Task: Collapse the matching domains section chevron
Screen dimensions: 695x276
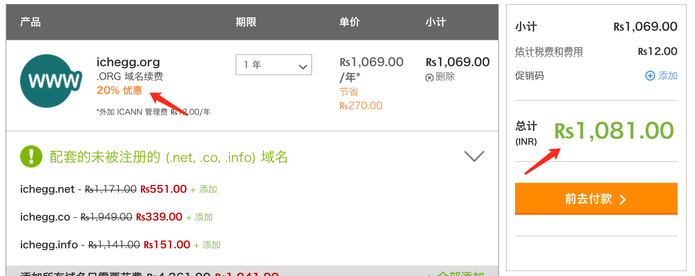Action: [474, 156]
